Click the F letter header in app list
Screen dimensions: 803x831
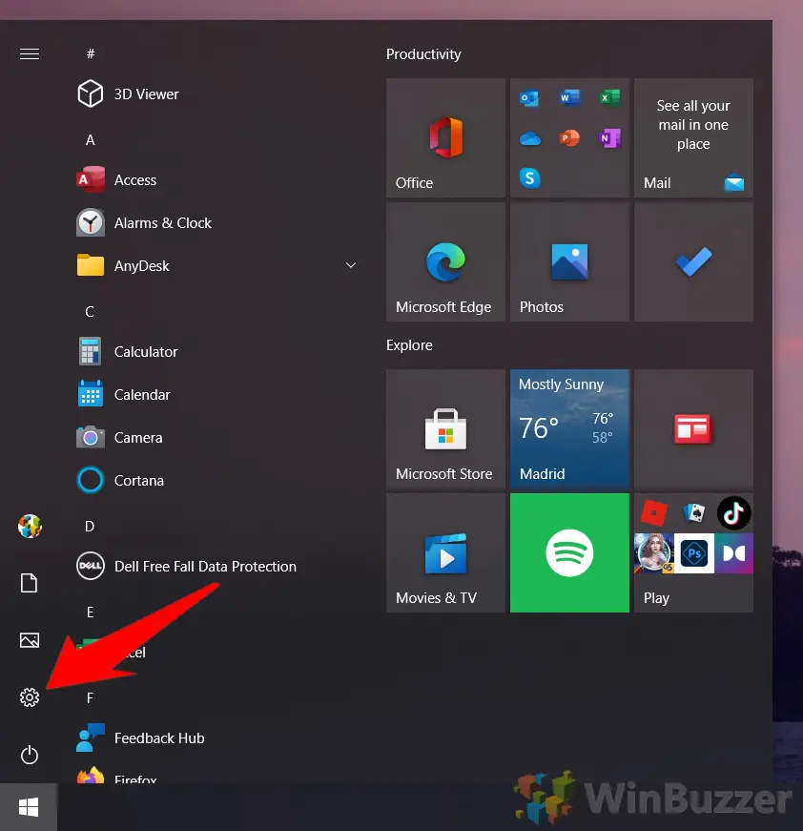[x=90, y=698]
